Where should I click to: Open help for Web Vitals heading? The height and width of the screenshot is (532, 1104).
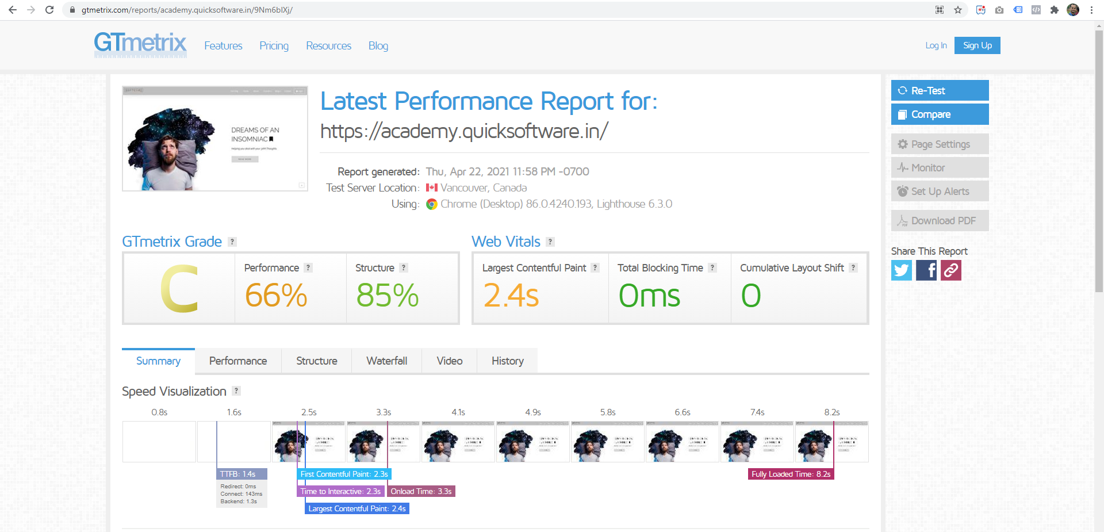[x=550, y=242]
